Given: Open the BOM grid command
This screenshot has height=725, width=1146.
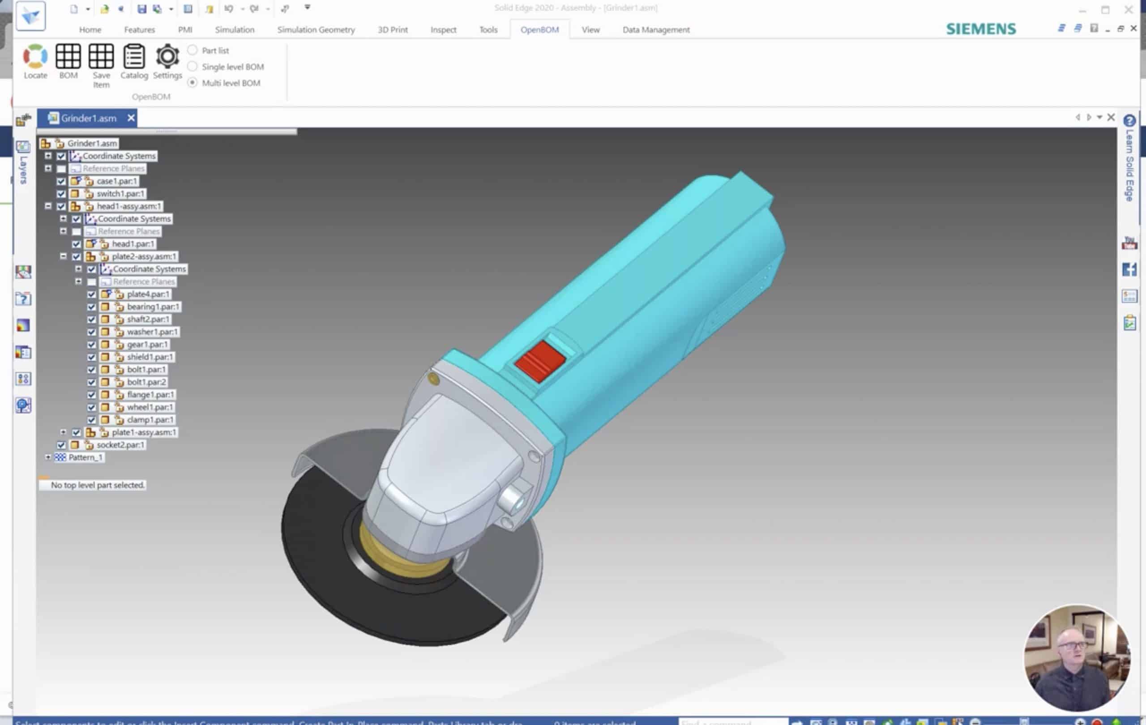Looking at the screenshot, I should (x=68, y=56).
